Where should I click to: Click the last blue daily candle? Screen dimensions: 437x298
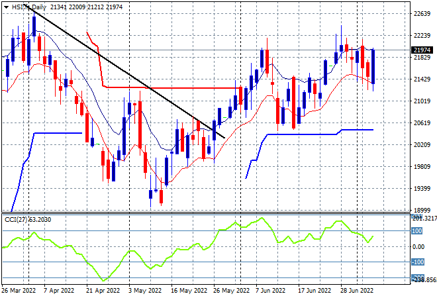(x=373, y=67)
